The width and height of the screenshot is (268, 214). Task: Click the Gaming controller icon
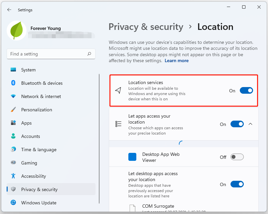tap(13, 162)
